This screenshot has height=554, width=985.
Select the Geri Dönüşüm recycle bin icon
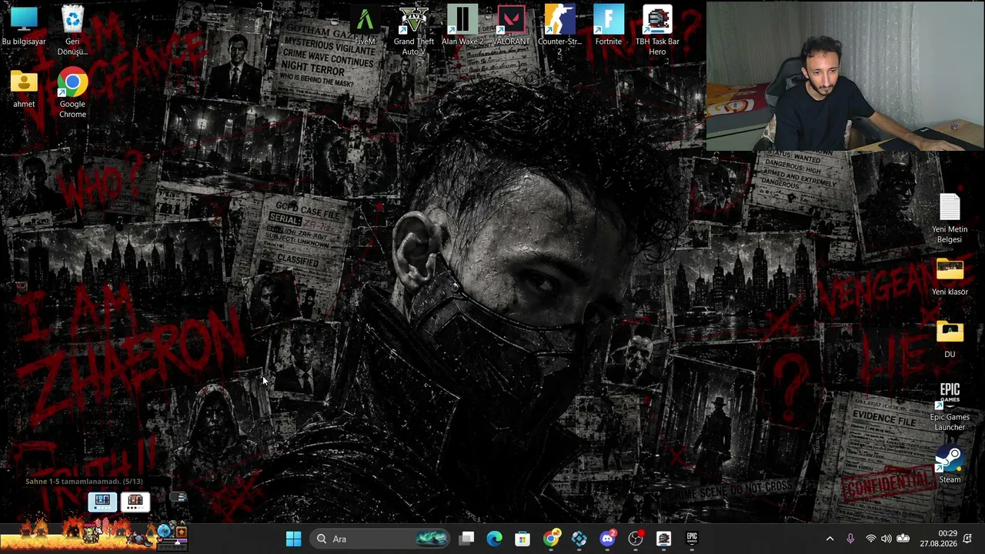coord(72,31)
